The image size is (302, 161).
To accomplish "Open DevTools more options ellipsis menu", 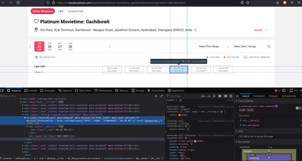I will pos(296,90).
